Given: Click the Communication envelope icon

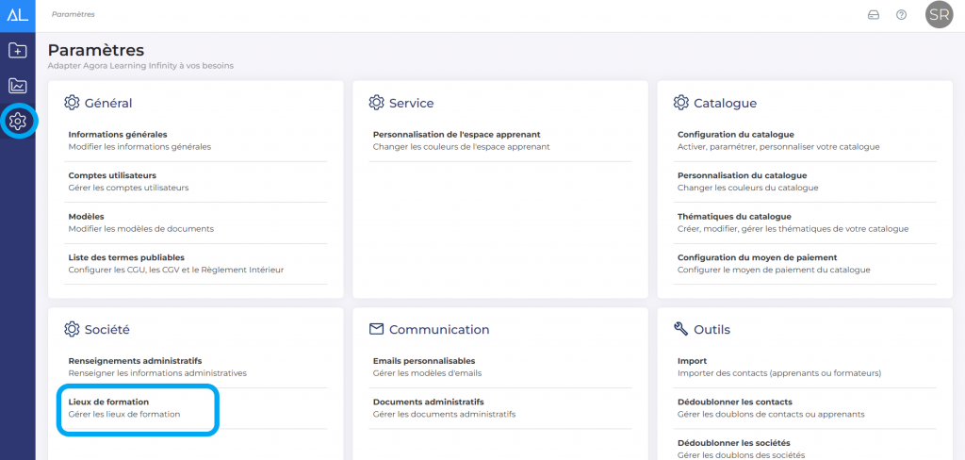Looking at the screenshot, I should tap(376, 329).
